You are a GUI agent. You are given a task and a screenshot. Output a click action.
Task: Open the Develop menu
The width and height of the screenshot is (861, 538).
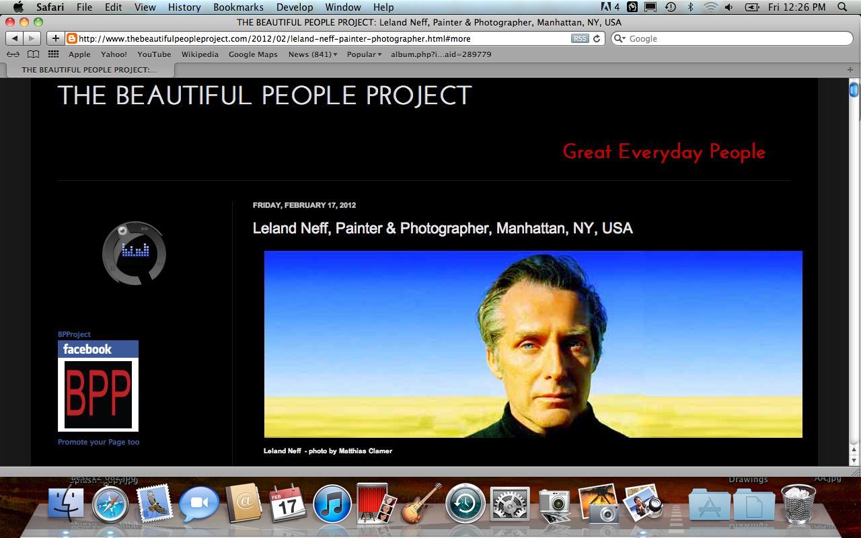(295, 7)
